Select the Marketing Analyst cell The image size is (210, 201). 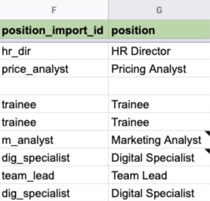pos(159,140)
